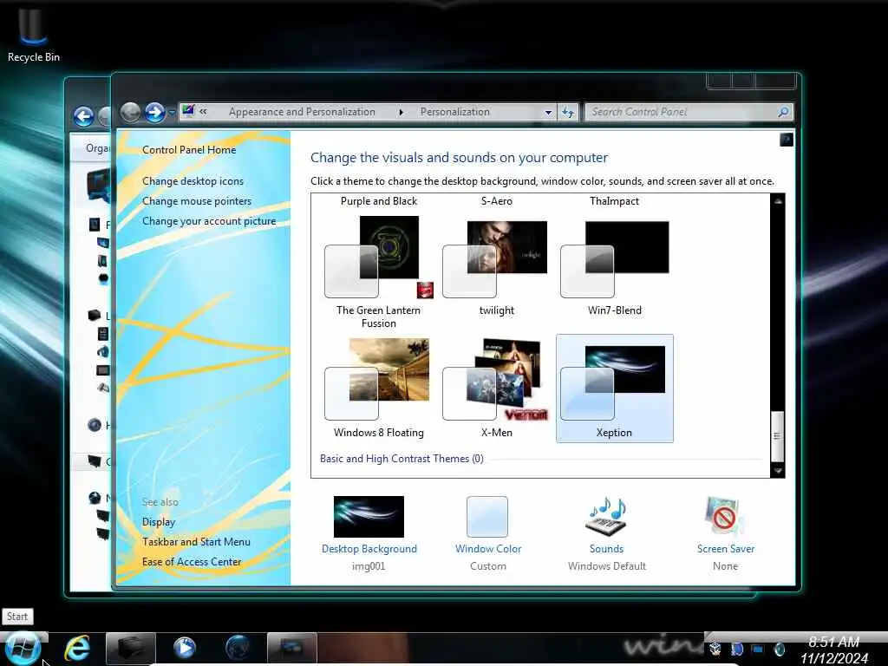Click the Window Color link
This screenshot has width=888, height=666.
[x=488, y=549]
